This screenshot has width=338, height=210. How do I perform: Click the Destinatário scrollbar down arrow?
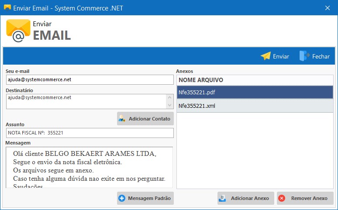pos(170,105)
